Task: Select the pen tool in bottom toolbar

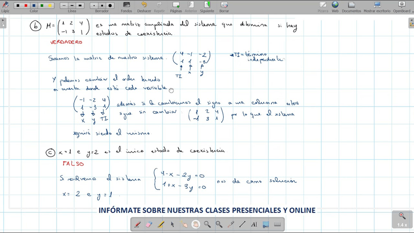Action: [138, 225]
